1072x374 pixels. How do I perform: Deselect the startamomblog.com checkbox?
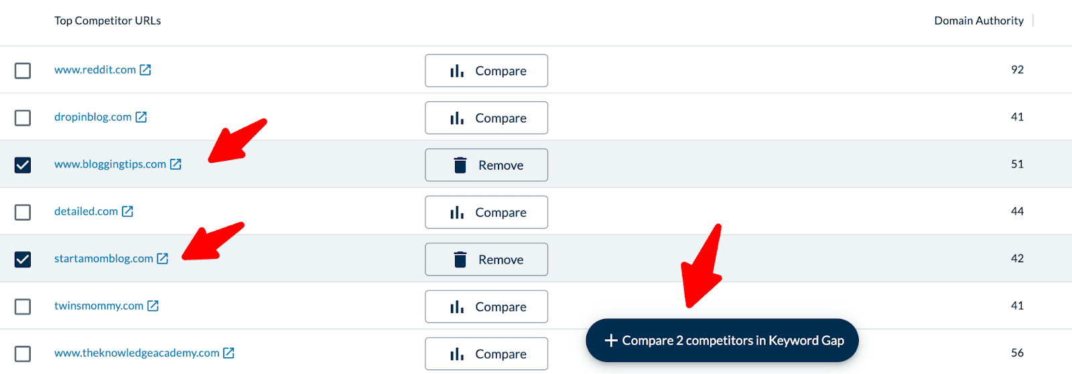point(23,259)
